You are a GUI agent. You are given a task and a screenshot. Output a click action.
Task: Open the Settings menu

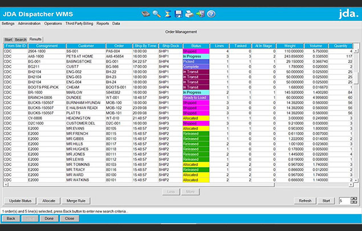tap(8, 23)
